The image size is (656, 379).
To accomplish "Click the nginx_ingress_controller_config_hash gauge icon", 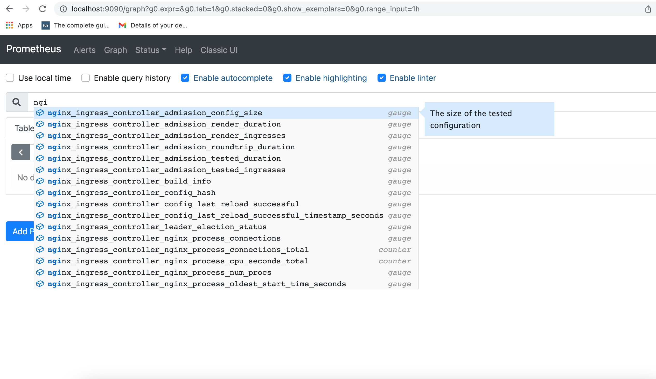I will point(41,192).
